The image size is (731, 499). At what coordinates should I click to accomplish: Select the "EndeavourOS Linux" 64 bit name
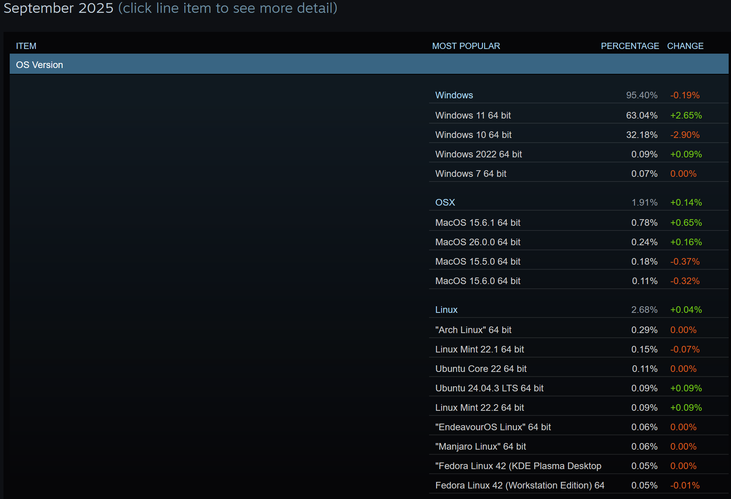(x=493, y=427)
